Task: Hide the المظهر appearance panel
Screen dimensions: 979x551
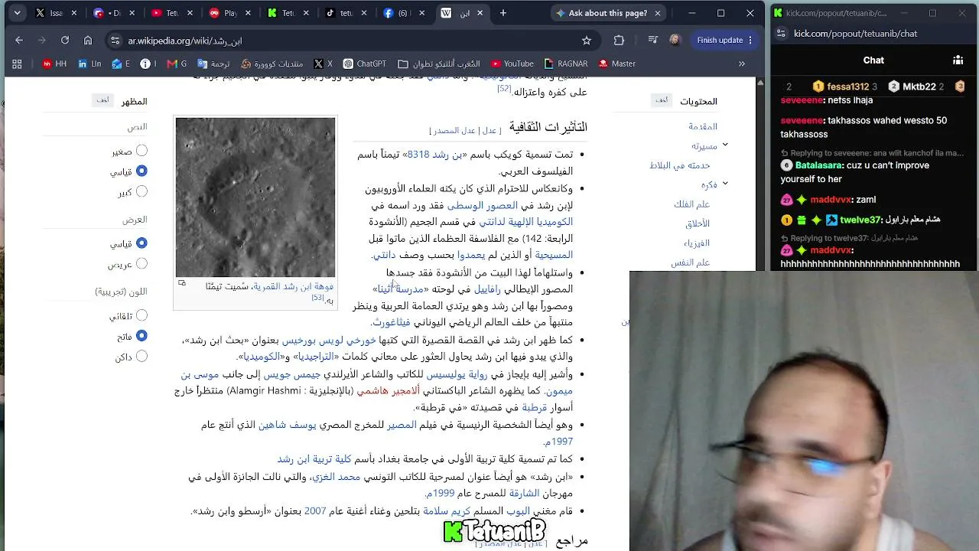Action: pos(103,100)
